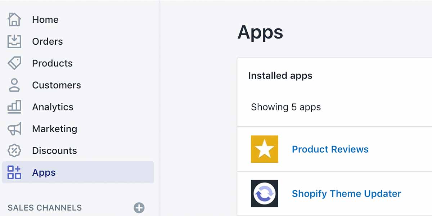Click the Products price tag icon

pos(14,63)
